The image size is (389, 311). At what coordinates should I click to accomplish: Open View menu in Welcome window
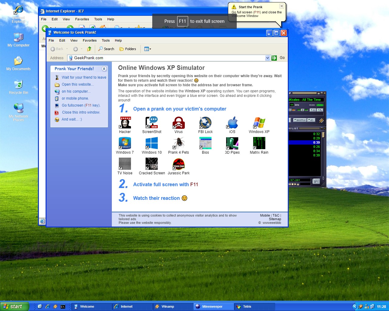pyautogui.click(x=74, y=40)
